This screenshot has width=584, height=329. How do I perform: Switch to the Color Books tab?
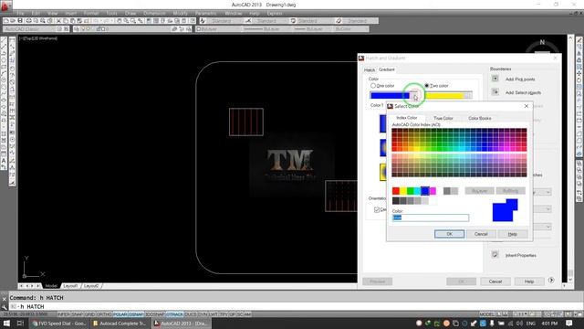tap(480, 118)
